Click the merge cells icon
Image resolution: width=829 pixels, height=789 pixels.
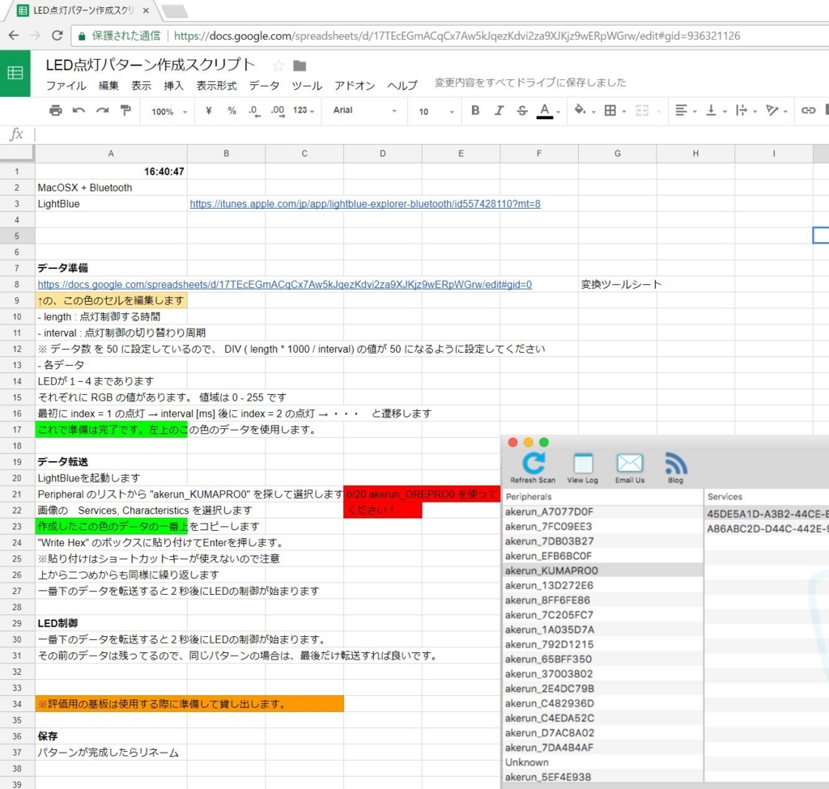(x=642, y=110)
